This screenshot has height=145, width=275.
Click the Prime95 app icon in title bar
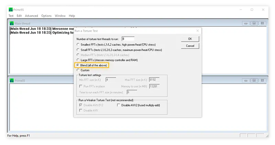(11, 10)
